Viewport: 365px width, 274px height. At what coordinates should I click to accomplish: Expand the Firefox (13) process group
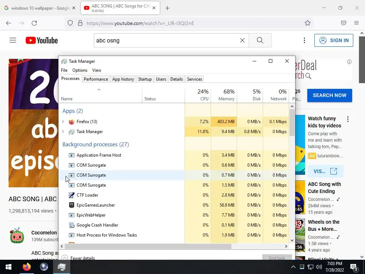click(x=63, y=122)
